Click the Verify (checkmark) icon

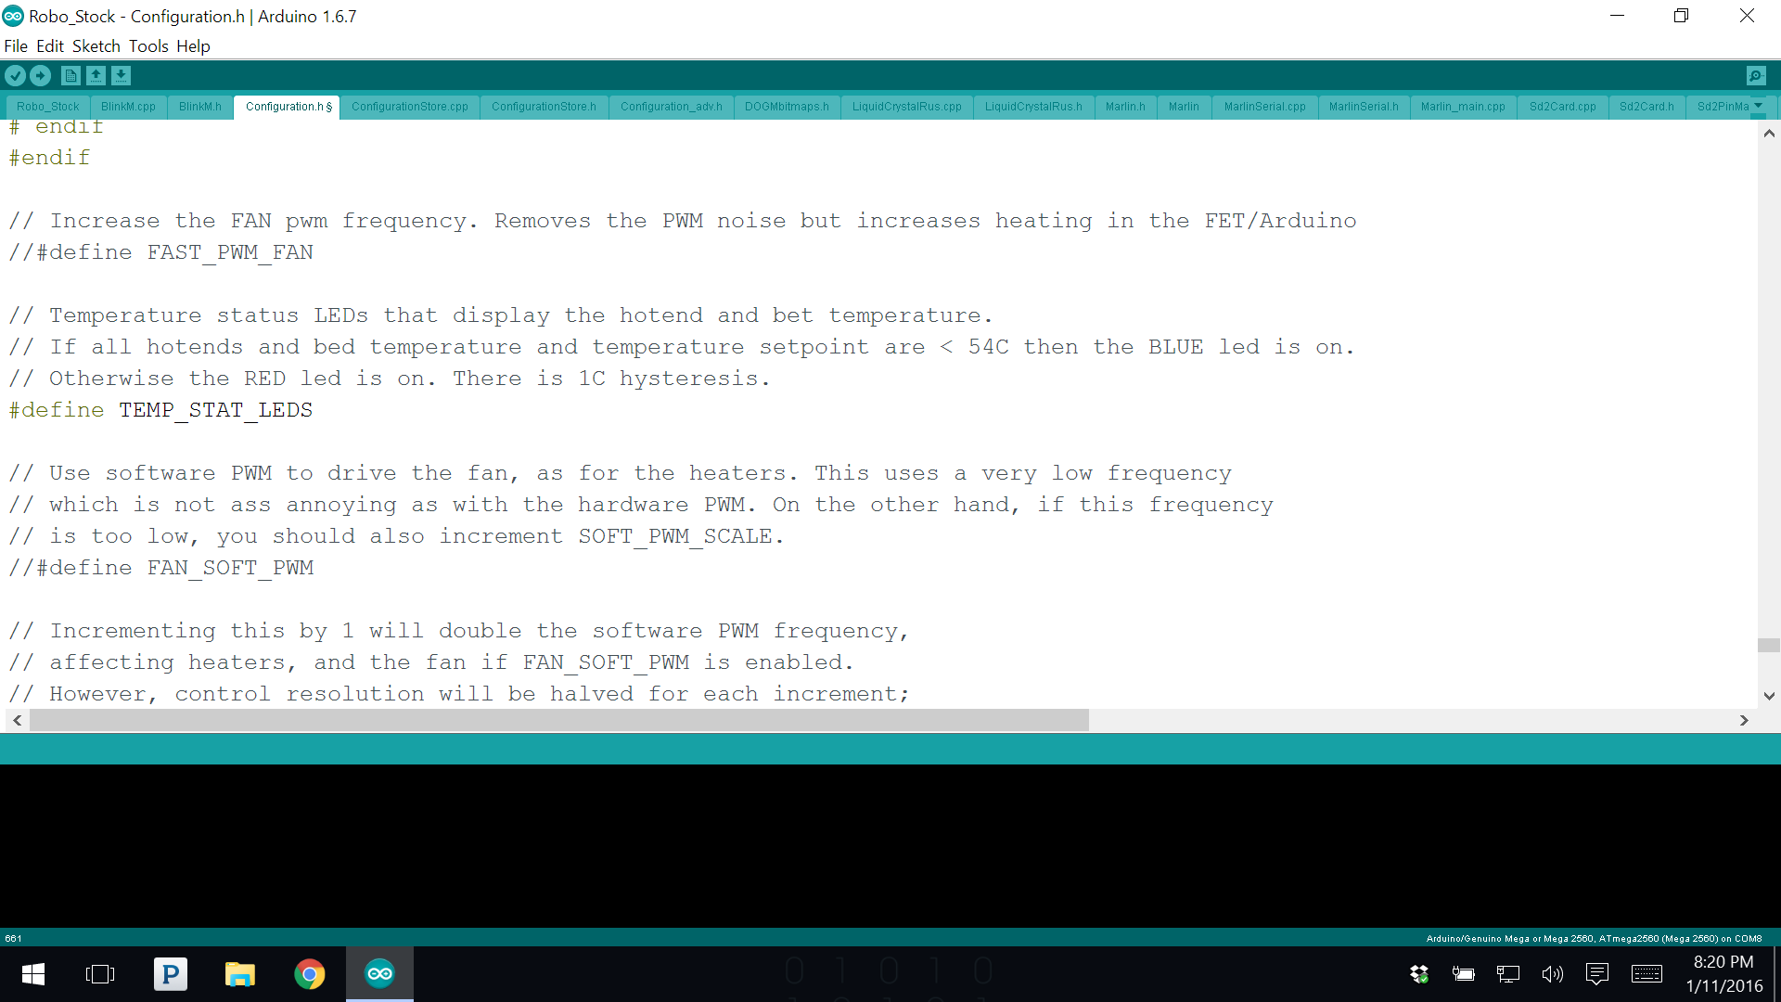tap(17, 74)
